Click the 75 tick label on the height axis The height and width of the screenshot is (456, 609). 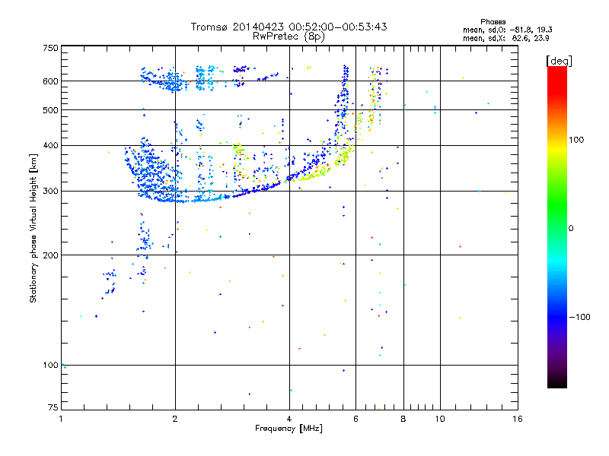pos(53,409)
